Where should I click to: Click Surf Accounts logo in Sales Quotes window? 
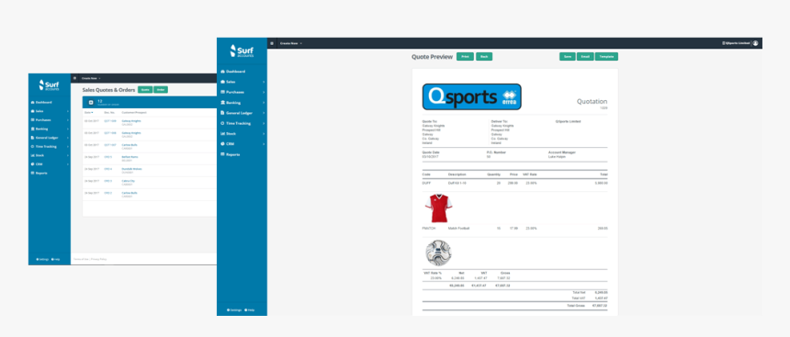(50, 85)
